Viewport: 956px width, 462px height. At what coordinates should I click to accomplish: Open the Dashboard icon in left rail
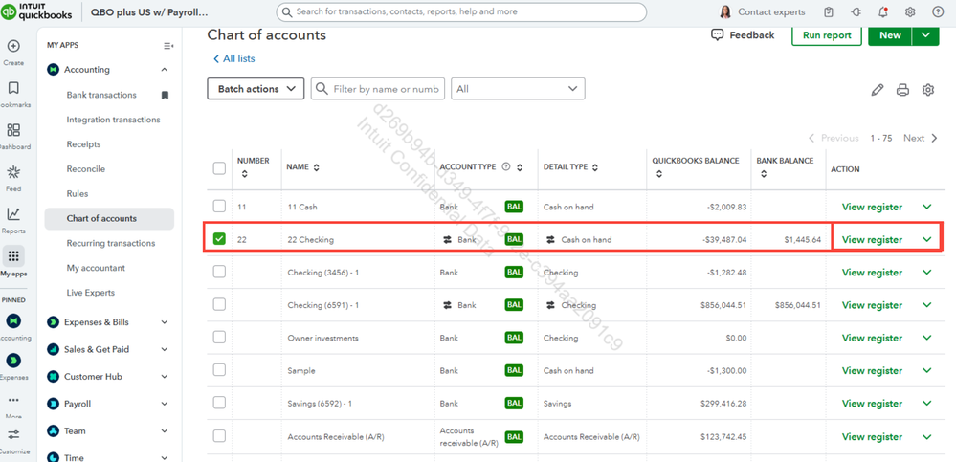coord(13,130)
